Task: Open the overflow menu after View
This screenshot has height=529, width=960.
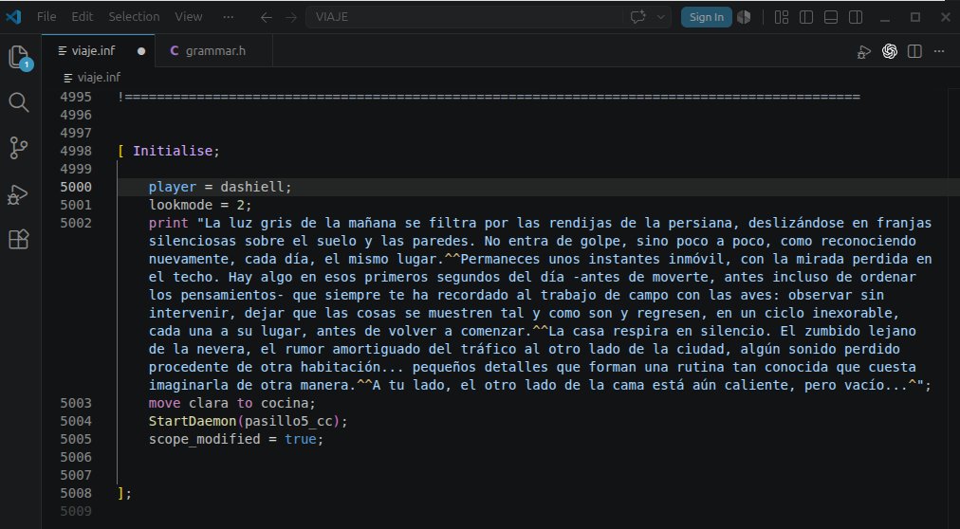Action: coord(229,16)
